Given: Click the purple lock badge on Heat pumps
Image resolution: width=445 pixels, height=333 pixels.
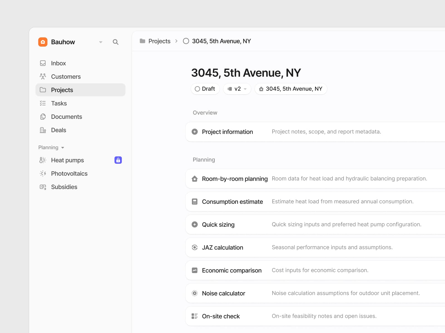Looking at the screenshot, I should [118, 160].
